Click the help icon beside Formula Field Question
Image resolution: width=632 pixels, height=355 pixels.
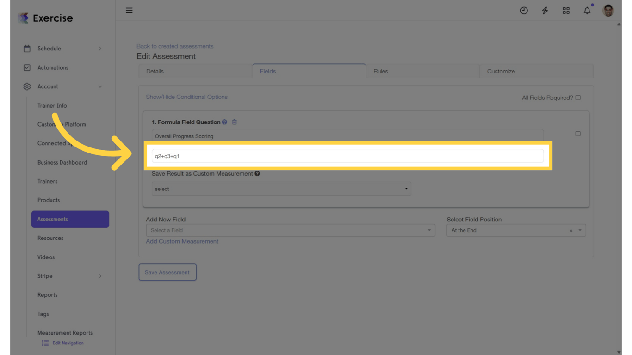[224, 122]
